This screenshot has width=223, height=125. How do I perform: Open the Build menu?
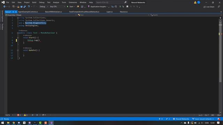click(x=34, y=2)
